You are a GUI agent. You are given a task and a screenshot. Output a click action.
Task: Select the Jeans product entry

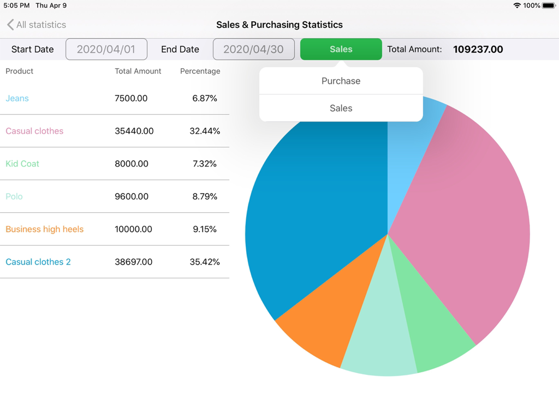pos(17,98)
